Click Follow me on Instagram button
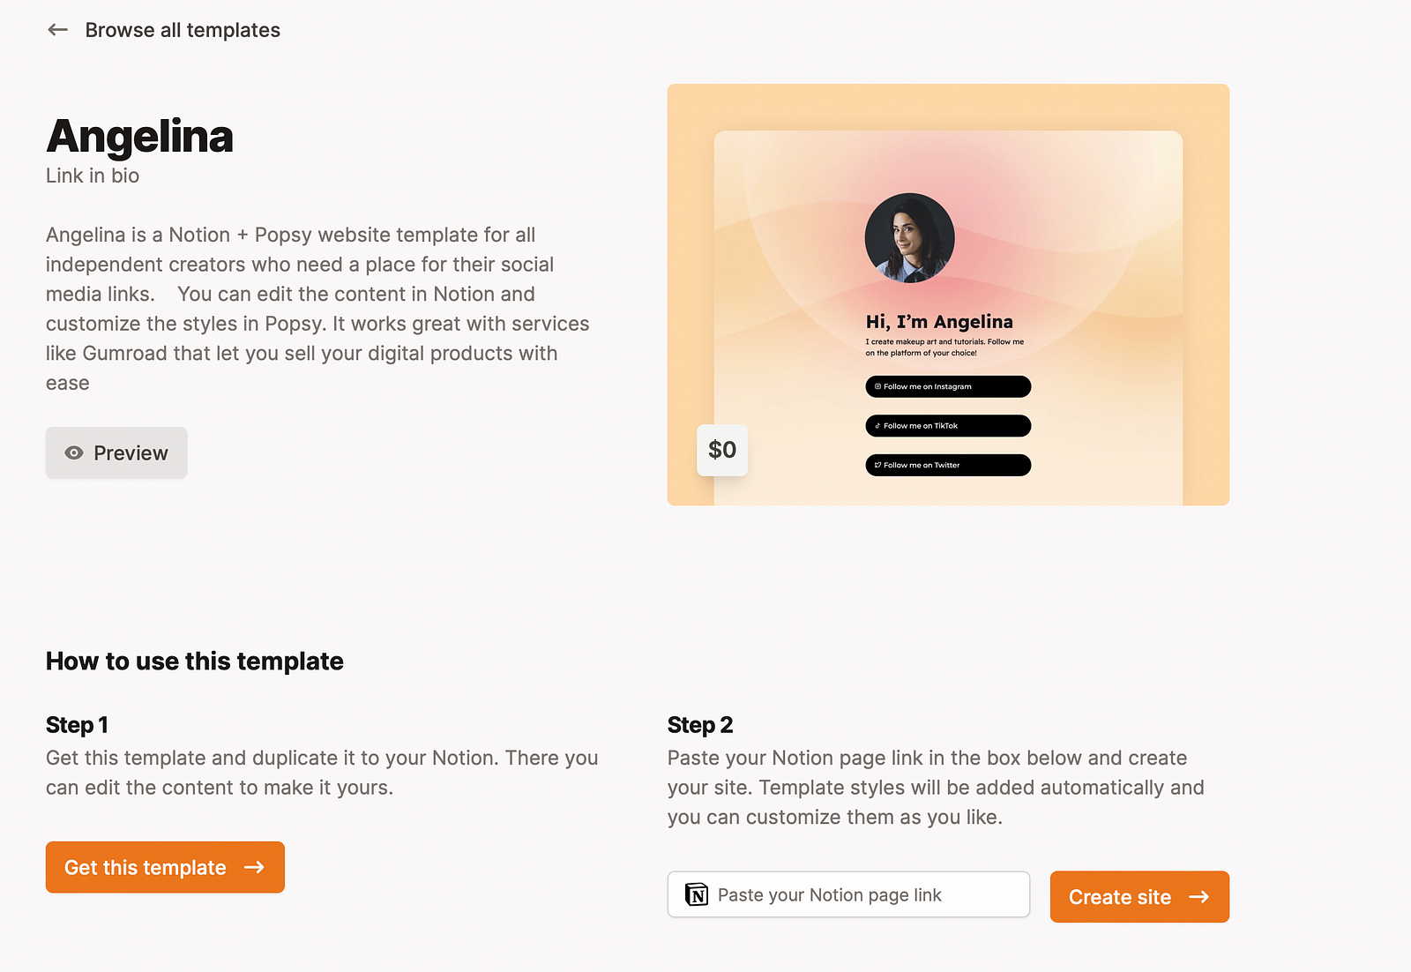Screen dimensions: 1411x972 point(948,386)
